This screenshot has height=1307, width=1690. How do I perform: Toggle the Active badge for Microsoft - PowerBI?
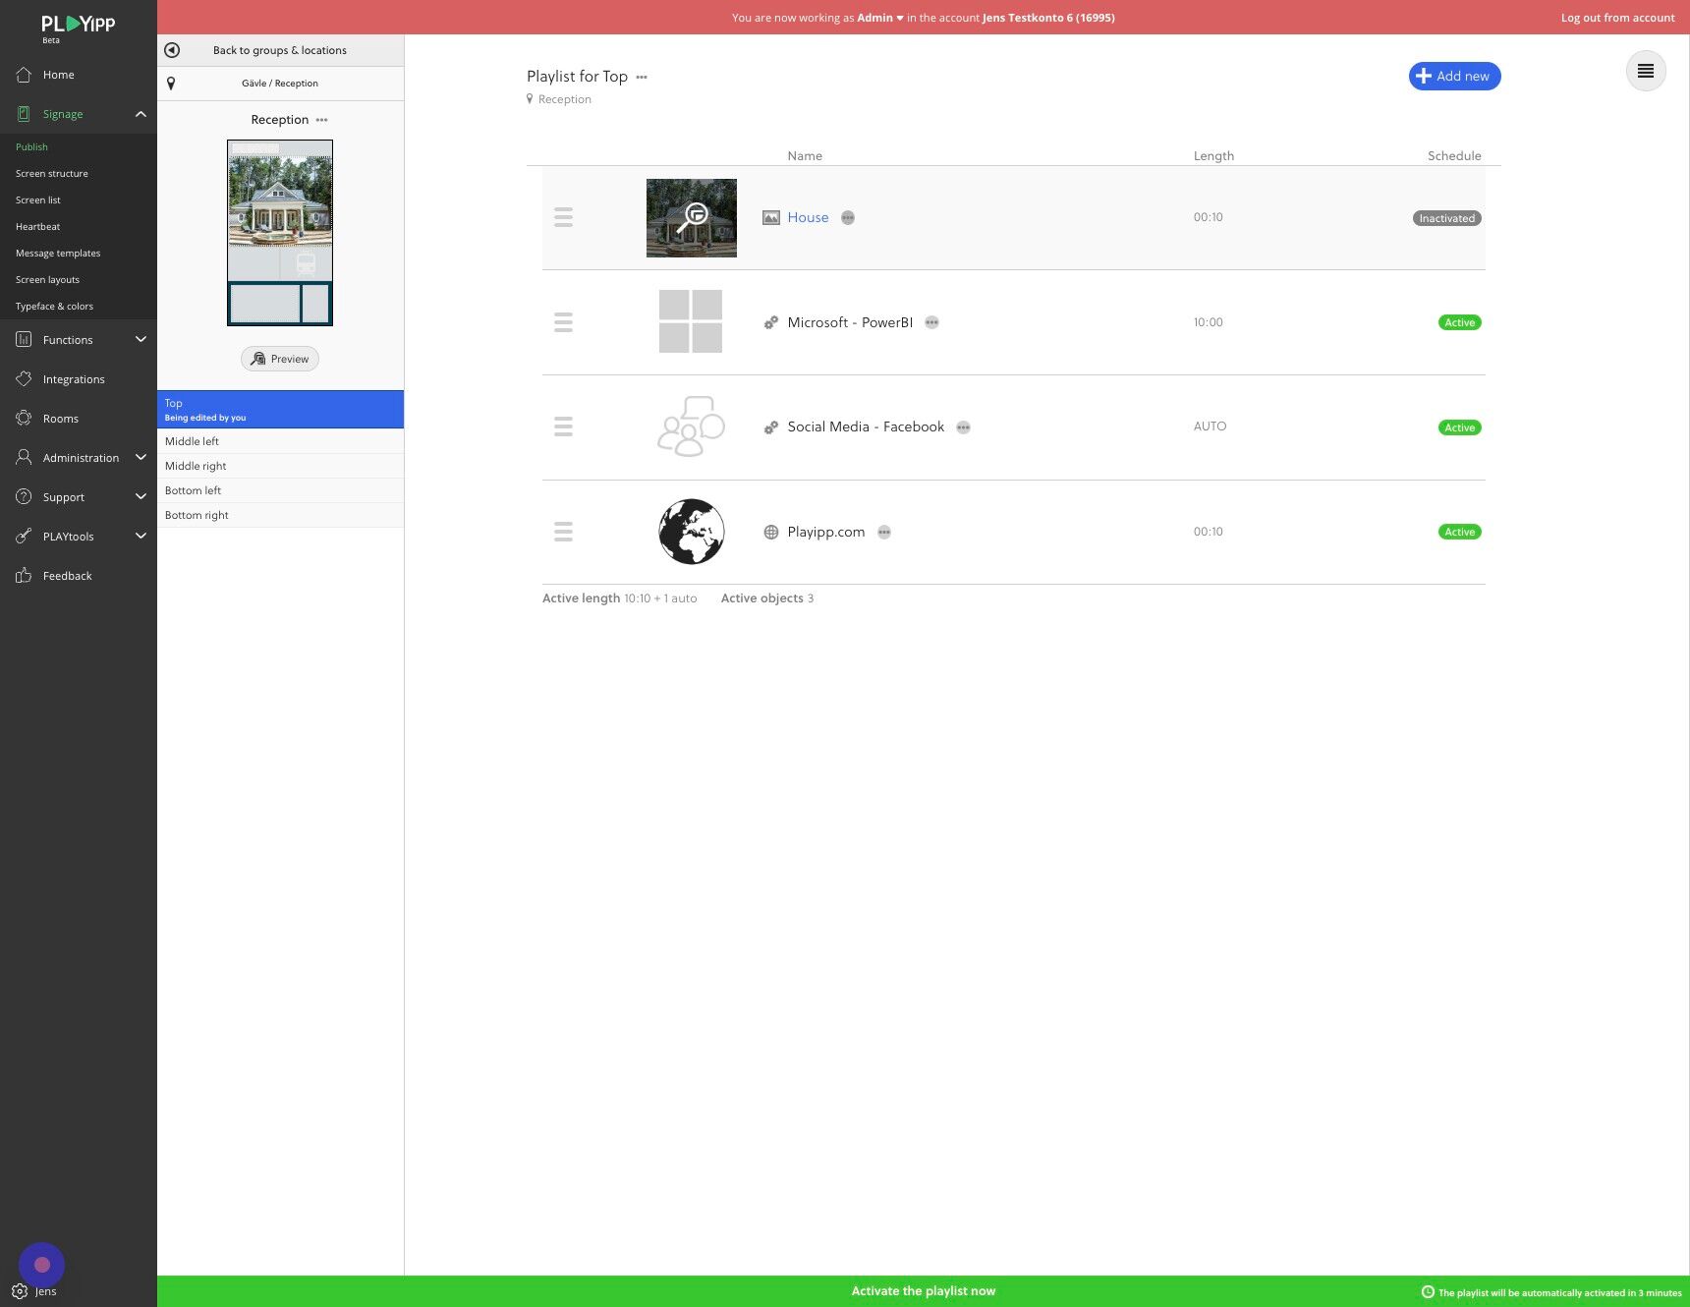[x=1460, y=322]
